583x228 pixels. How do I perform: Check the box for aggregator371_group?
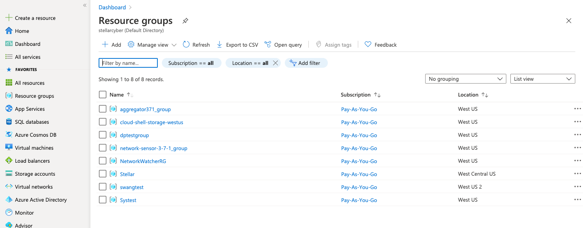coord(103,109)
